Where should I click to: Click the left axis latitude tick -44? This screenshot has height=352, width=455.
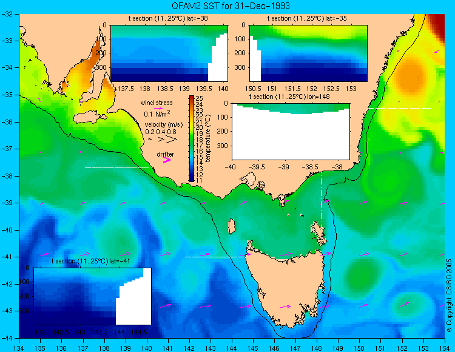pyautogui.click(x=7, y=338)
